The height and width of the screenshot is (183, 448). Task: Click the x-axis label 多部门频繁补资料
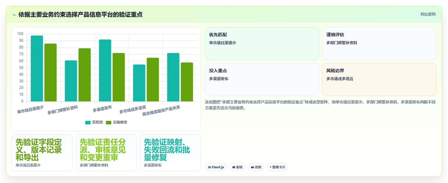click(x=63, y=110)
